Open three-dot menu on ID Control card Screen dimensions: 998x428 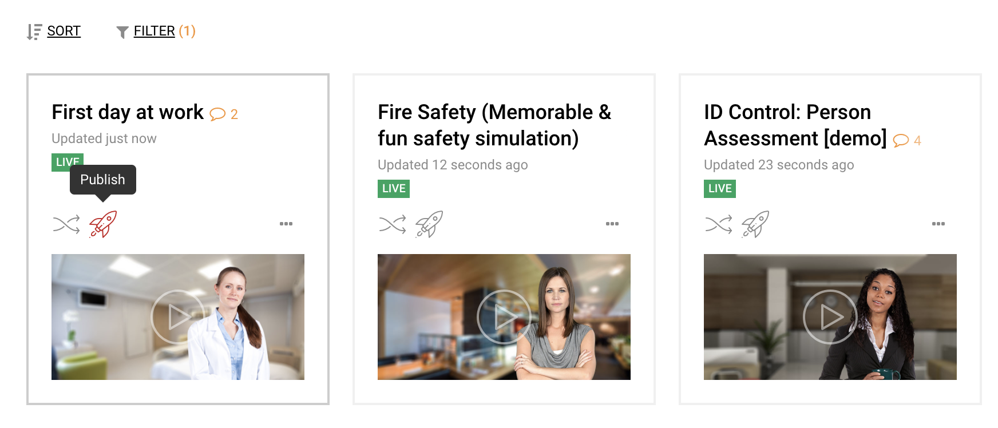point(938,224)
